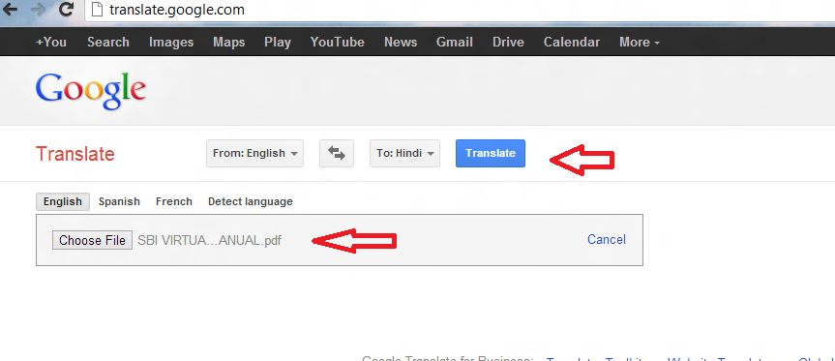Image resolution: width=835 pixels, height=361 pixels.
Task: Click the selected file name SBI VIRTUA...ANUAL.pdf
Action: tap(209, 241)
